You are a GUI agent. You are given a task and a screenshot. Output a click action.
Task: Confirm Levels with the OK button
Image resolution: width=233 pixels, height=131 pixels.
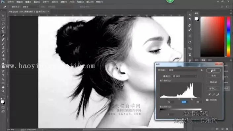tap(214, 70)
